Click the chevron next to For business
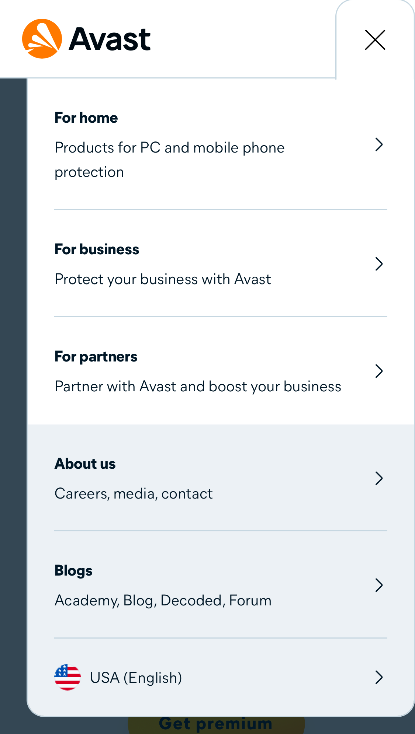 click(379, 263)
